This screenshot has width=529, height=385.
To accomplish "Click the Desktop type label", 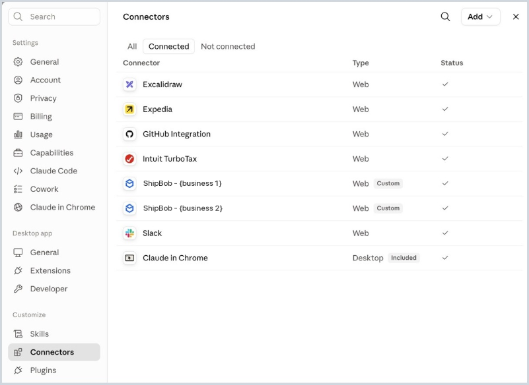I will (368, 258).
